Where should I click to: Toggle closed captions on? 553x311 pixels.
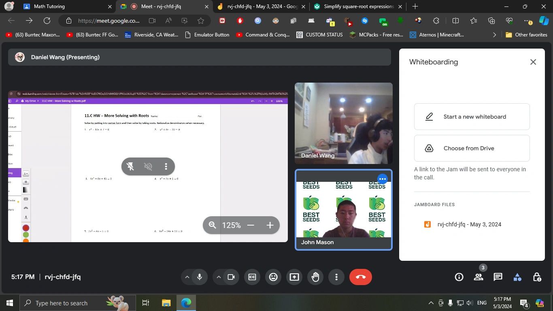pyautogui.click(x=252, y=277)
